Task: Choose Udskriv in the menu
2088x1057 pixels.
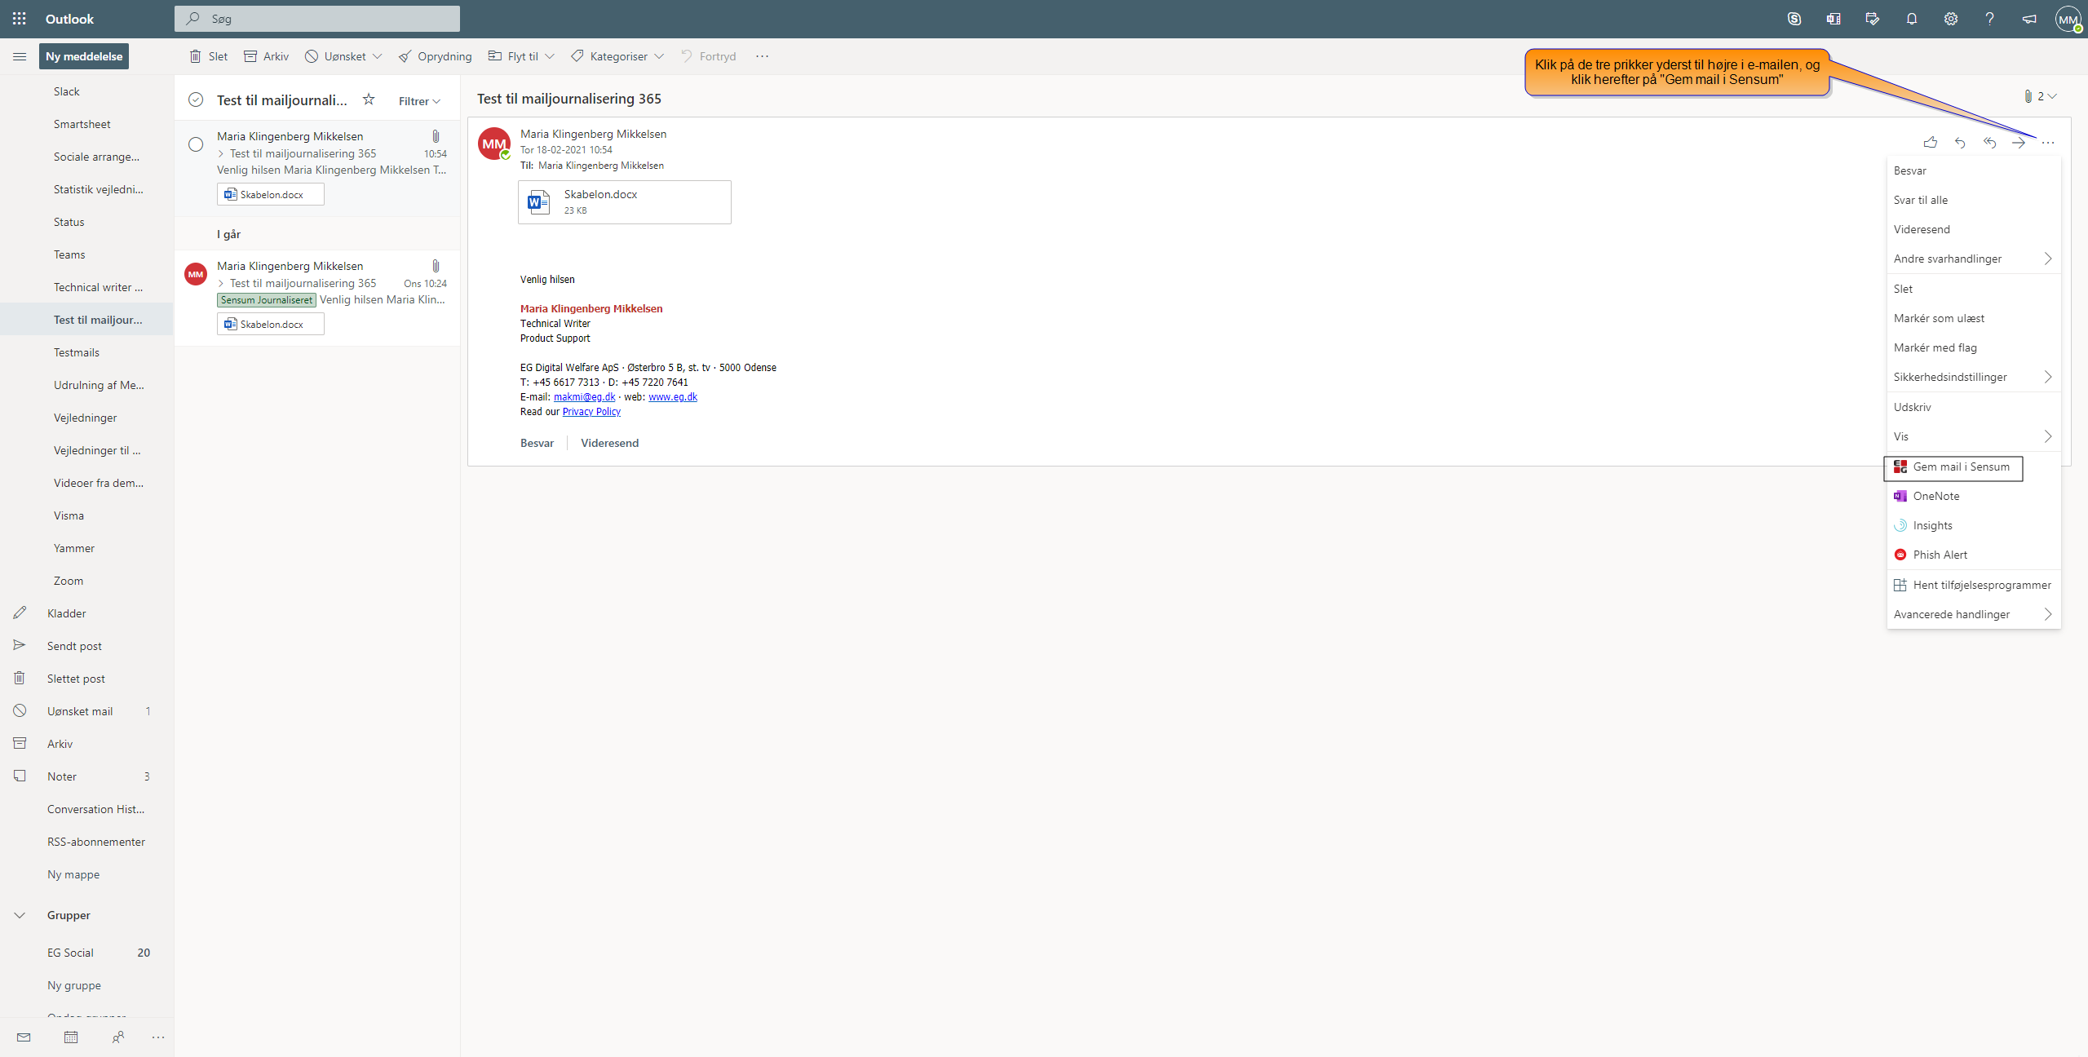Action: click(1974, 407)
